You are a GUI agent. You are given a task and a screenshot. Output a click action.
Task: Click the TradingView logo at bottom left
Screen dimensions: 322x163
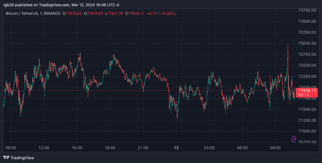point(18,158)
